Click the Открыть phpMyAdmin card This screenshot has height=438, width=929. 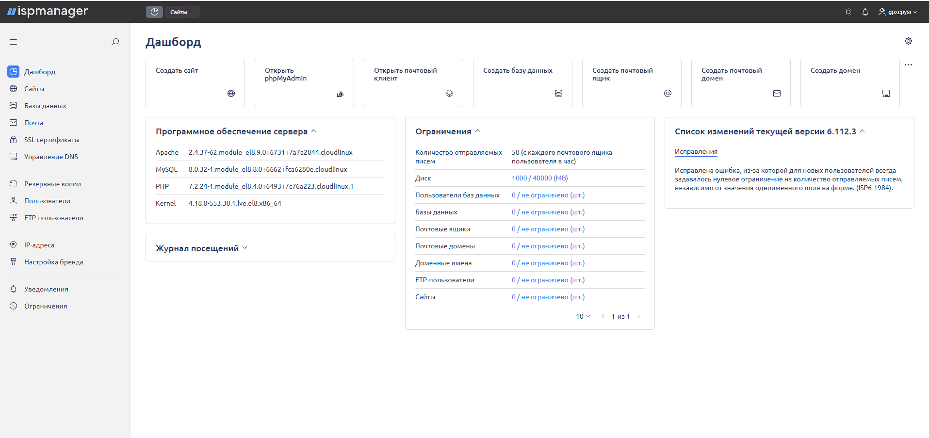tap(304, 83)
